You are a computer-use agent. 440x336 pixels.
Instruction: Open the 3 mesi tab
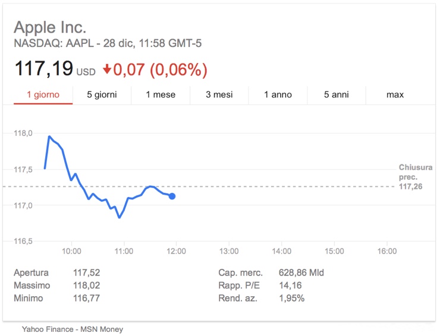click(219, 94)
